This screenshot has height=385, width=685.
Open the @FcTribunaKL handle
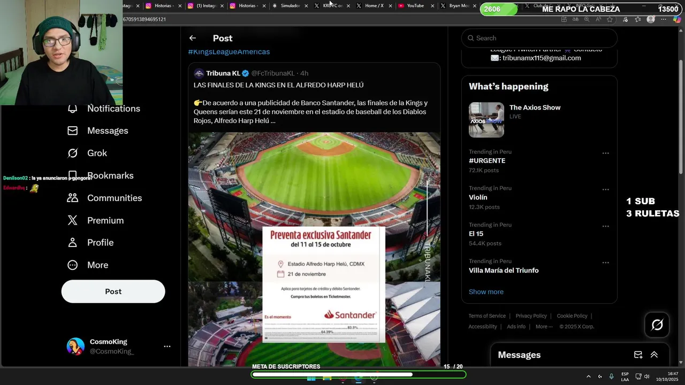273,73
